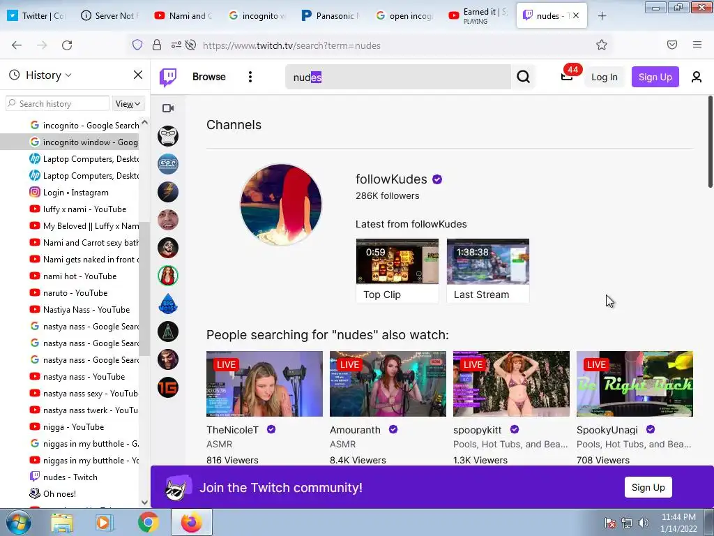Bookmark this page with the star icon
Screen dimensions: 714x536
(x=602, y=45)
